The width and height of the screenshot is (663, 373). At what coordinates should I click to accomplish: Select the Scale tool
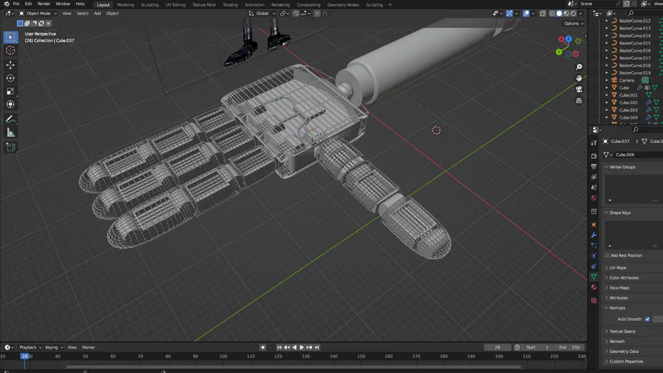point(10,91)
